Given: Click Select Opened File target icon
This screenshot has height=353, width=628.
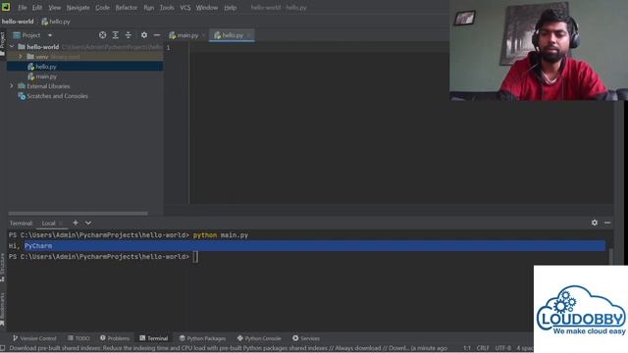Looking at the screenshot, I should pyautogui.click(x=102, y=35).
